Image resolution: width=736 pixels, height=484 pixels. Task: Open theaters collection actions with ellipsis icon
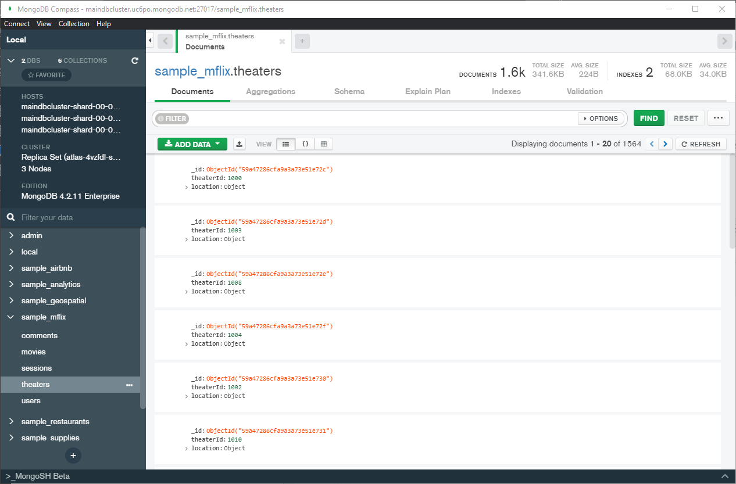(x=130, y=385)
